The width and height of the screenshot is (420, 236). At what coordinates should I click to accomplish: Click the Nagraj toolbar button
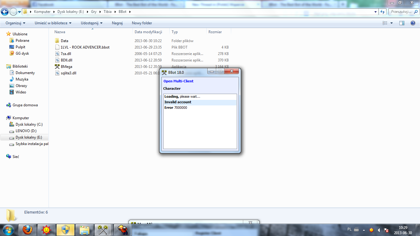tap(117, 23)
